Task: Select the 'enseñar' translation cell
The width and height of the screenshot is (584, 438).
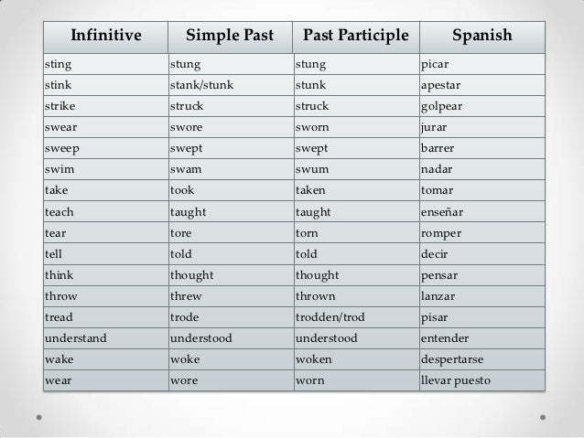Action: [482, 212]
